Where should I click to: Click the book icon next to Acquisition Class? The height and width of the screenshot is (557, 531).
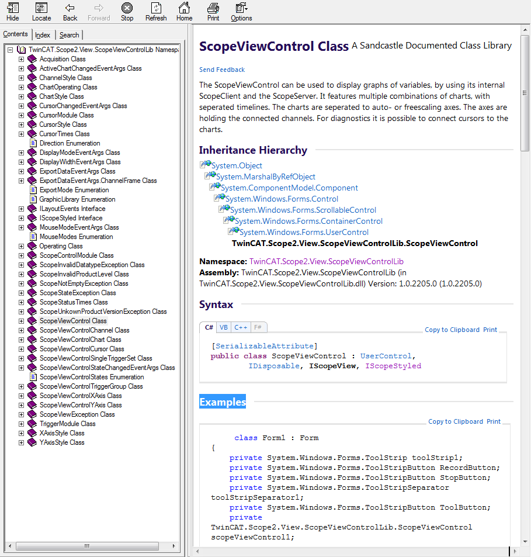tap(32, 59)
